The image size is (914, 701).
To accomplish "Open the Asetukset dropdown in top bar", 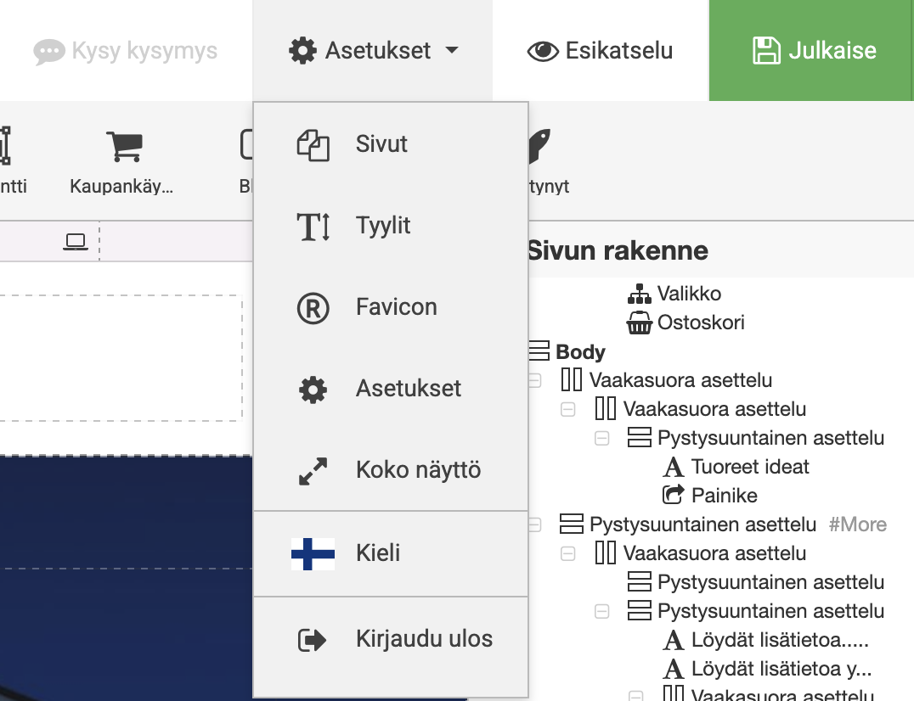I will pos(373,51).
